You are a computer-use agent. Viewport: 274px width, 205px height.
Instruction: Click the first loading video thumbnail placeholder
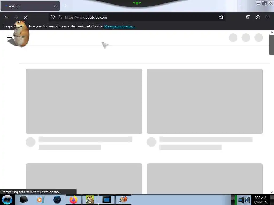tap(84, 101)
